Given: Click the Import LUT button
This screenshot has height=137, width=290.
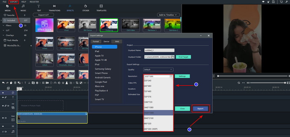Looking at the screenshot, I should (x=43, y=15).
